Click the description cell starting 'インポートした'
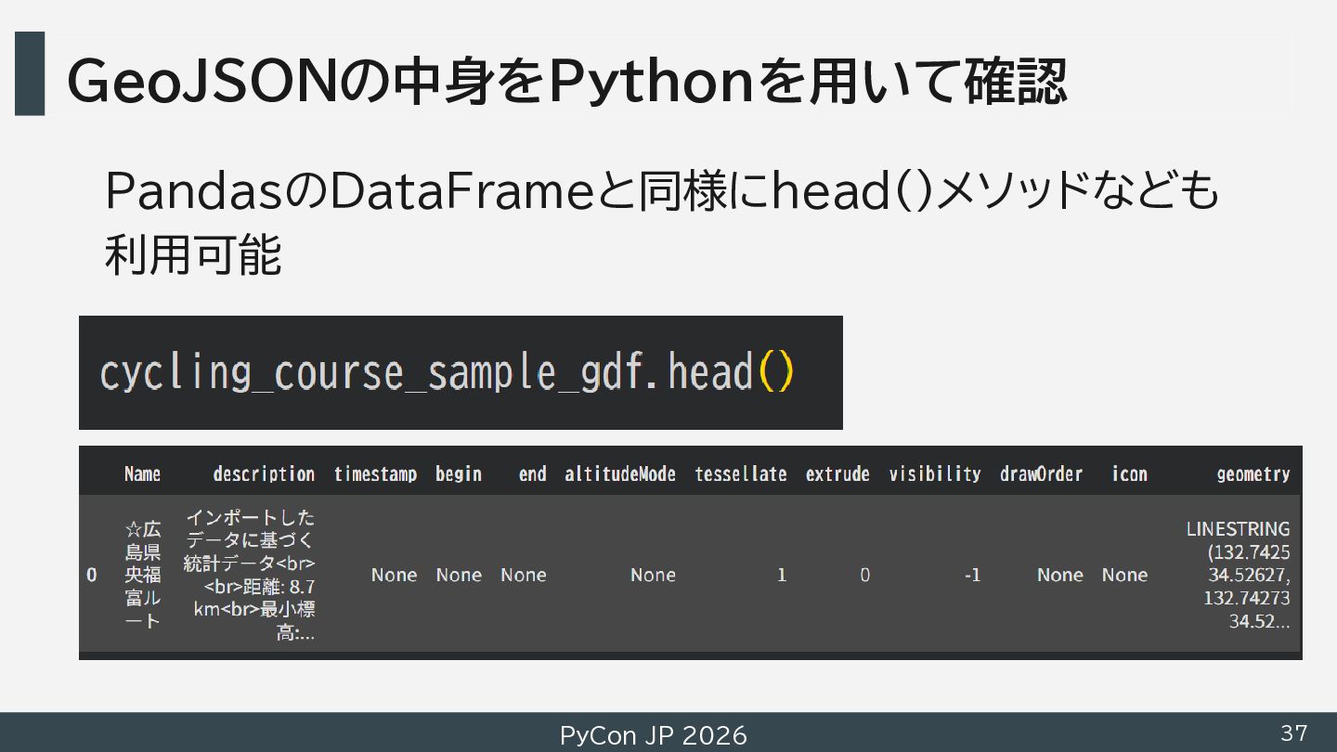This screenshot has width=1337, height=752. point(250,575)
